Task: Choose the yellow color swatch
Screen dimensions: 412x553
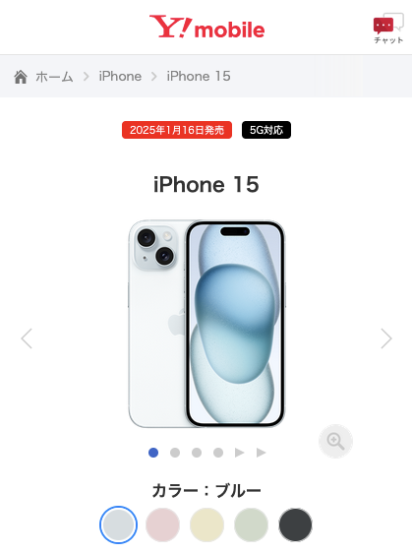Action: [206, 524]
